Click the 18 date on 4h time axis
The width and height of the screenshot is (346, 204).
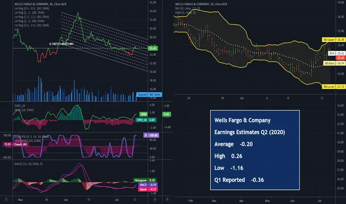tap(46, 200)
